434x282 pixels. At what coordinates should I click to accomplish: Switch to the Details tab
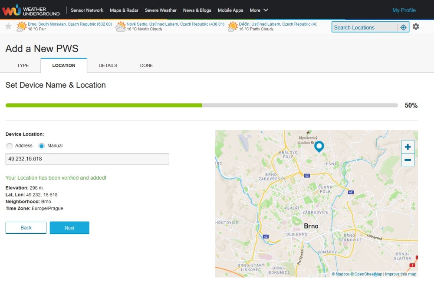pyautogui.click(x=108, y=66)
